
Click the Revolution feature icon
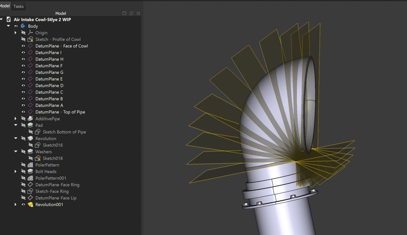[30, 138]
